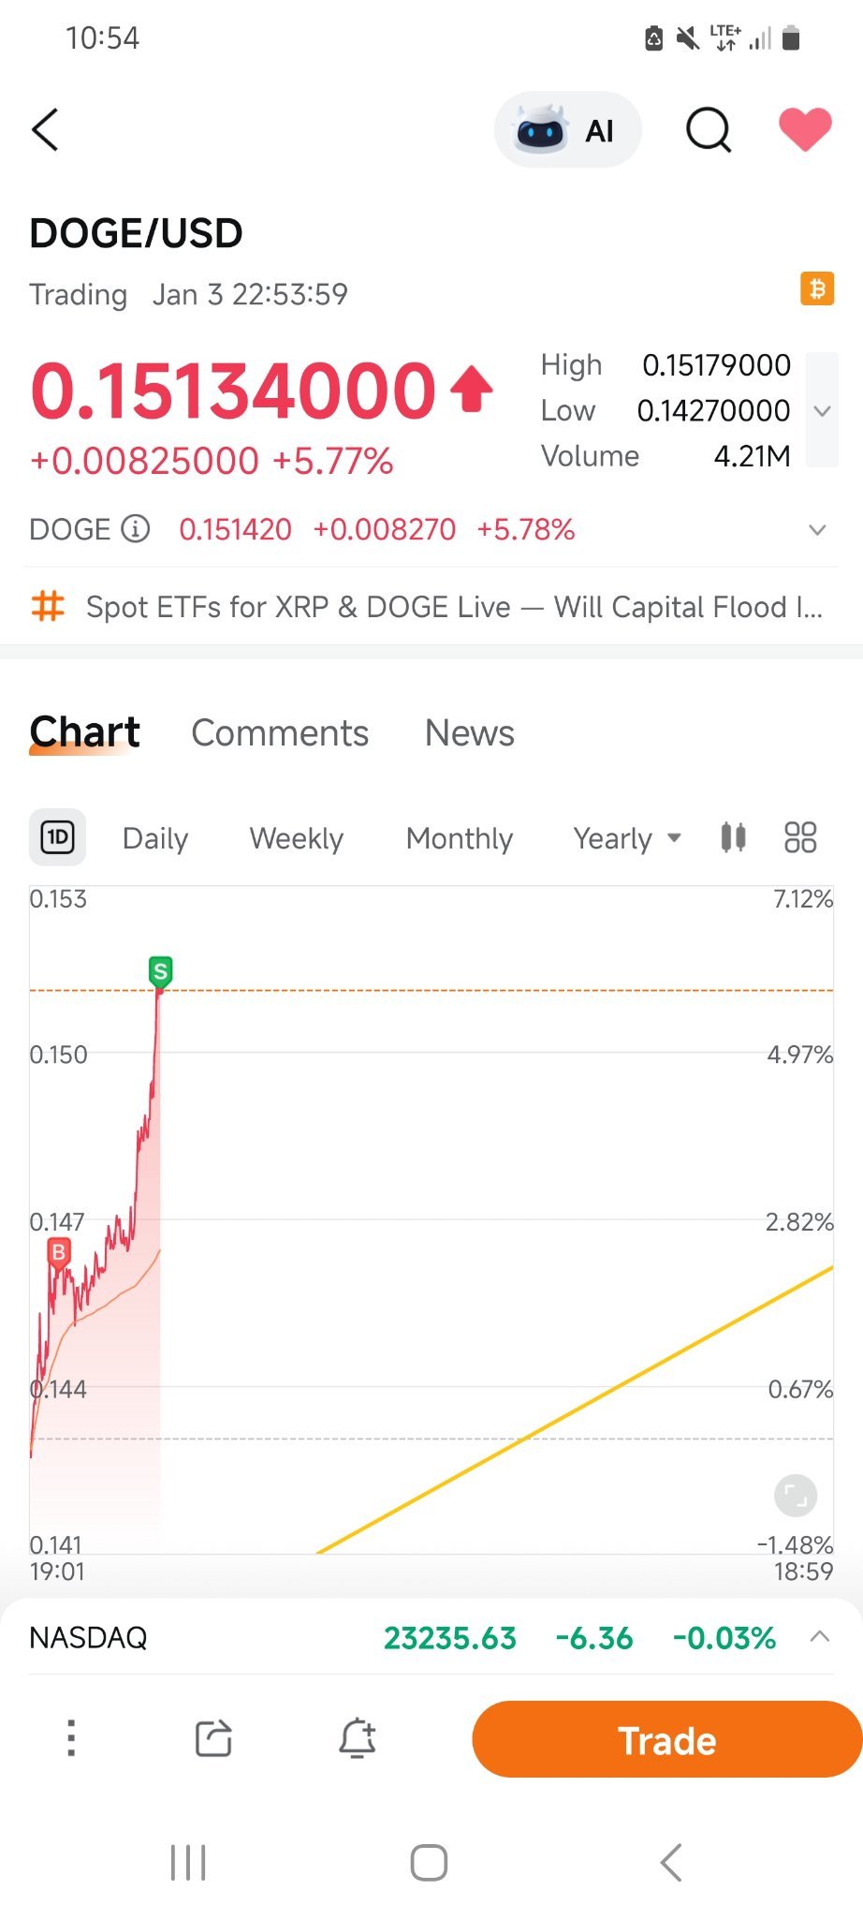Select the 1D chart period toggle
This screenshot has width=863, height=1919.
pos(58,836)
